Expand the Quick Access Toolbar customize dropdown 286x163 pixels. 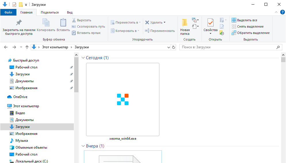point(26,5)
